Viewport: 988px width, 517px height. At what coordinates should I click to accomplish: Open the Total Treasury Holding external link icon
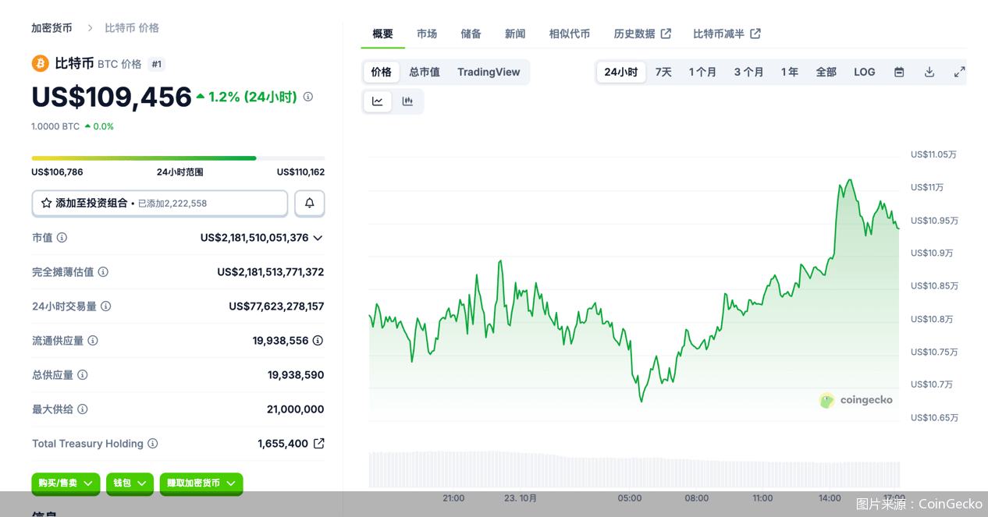(319, 444)
